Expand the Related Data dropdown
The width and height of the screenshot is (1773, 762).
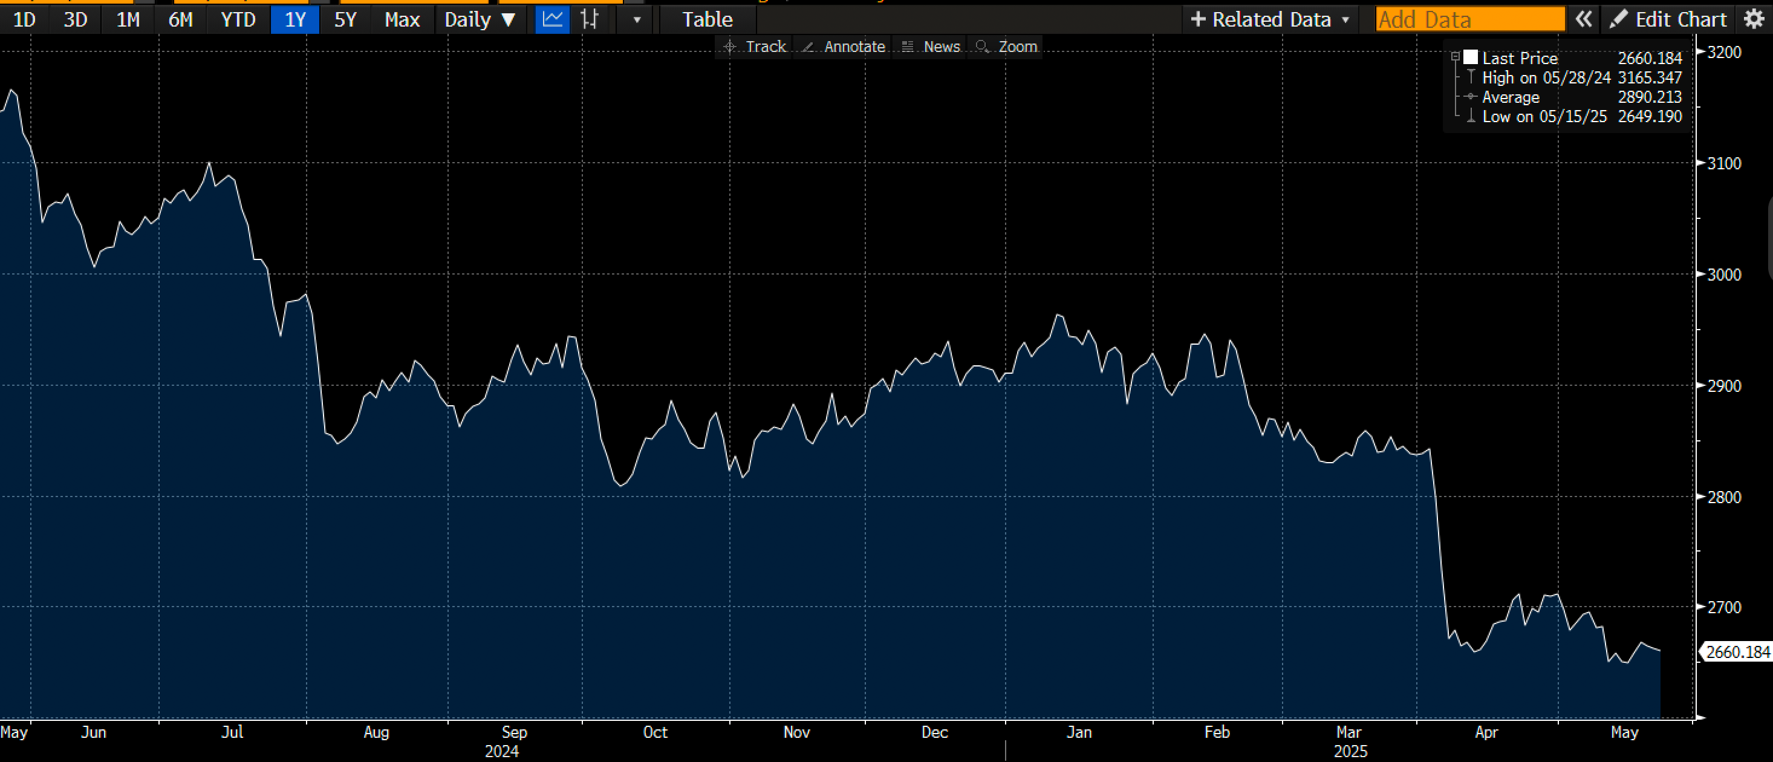(1270, 19)
